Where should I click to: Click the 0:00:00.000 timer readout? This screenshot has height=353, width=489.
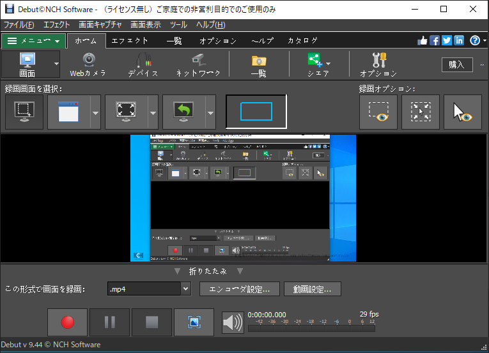267,315
